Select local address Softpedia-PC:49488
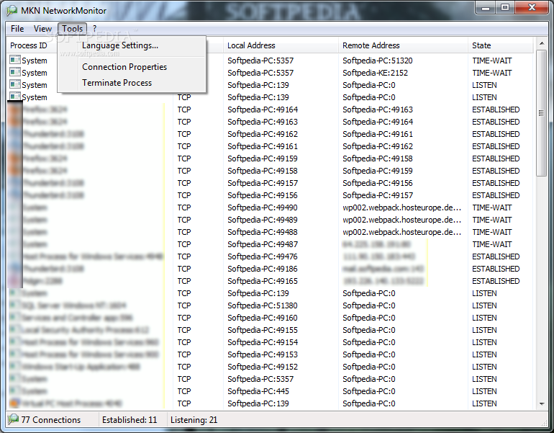Viewport: 554px width, 433px height. pyautogui.click(x=263, y=232)
